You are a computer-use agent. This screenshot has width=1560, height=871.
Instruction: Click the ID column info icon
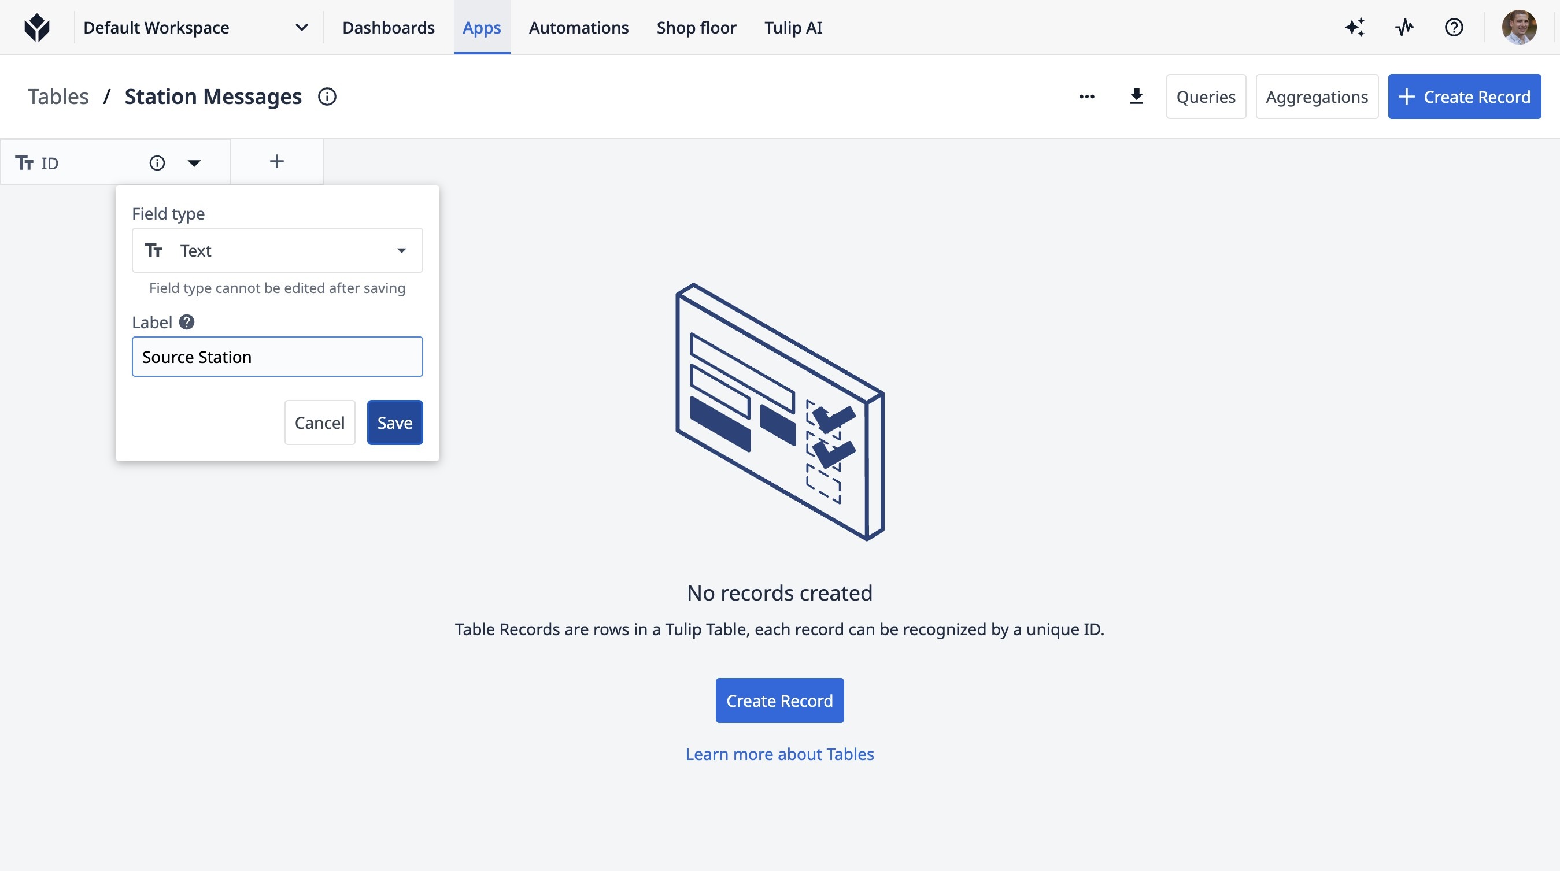157,163
